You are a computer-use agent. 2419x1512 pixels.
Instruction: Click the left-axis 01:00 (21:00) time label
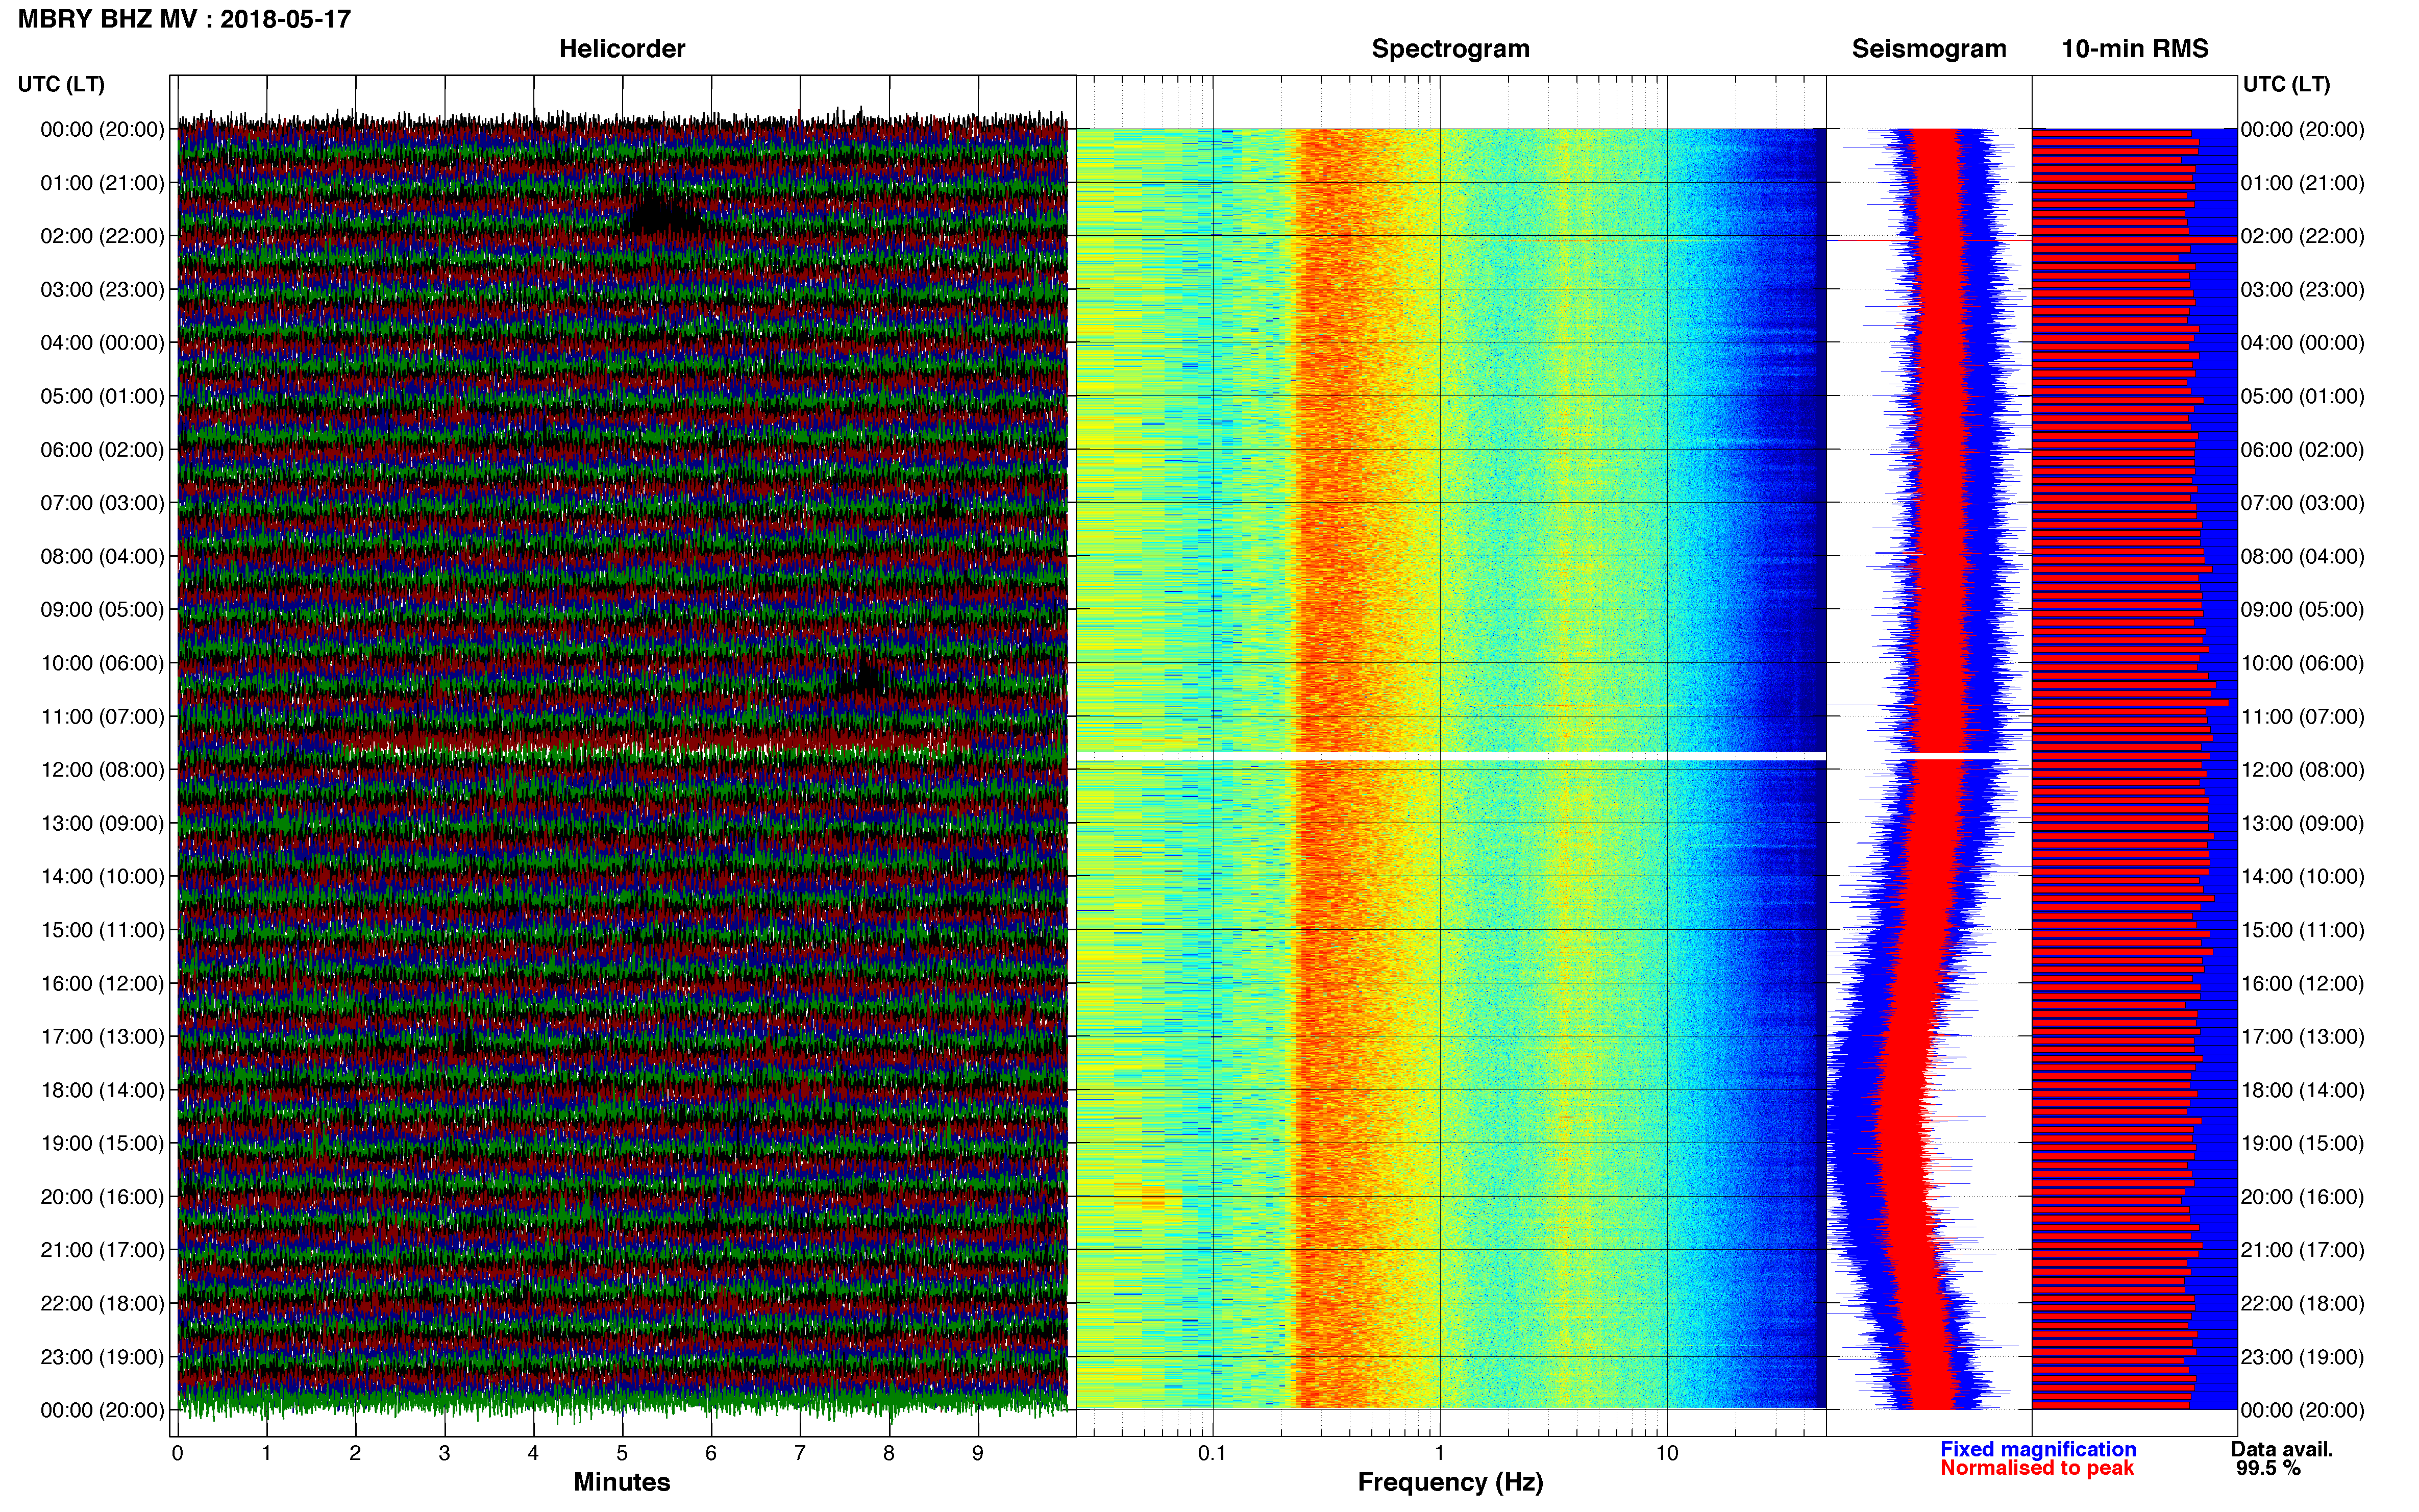(x=102, y=183)
